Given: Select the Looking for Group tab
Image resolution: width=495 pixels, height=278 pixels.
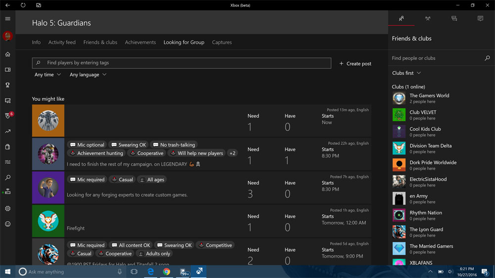Looking at the screenshot, I should [184, 42].
